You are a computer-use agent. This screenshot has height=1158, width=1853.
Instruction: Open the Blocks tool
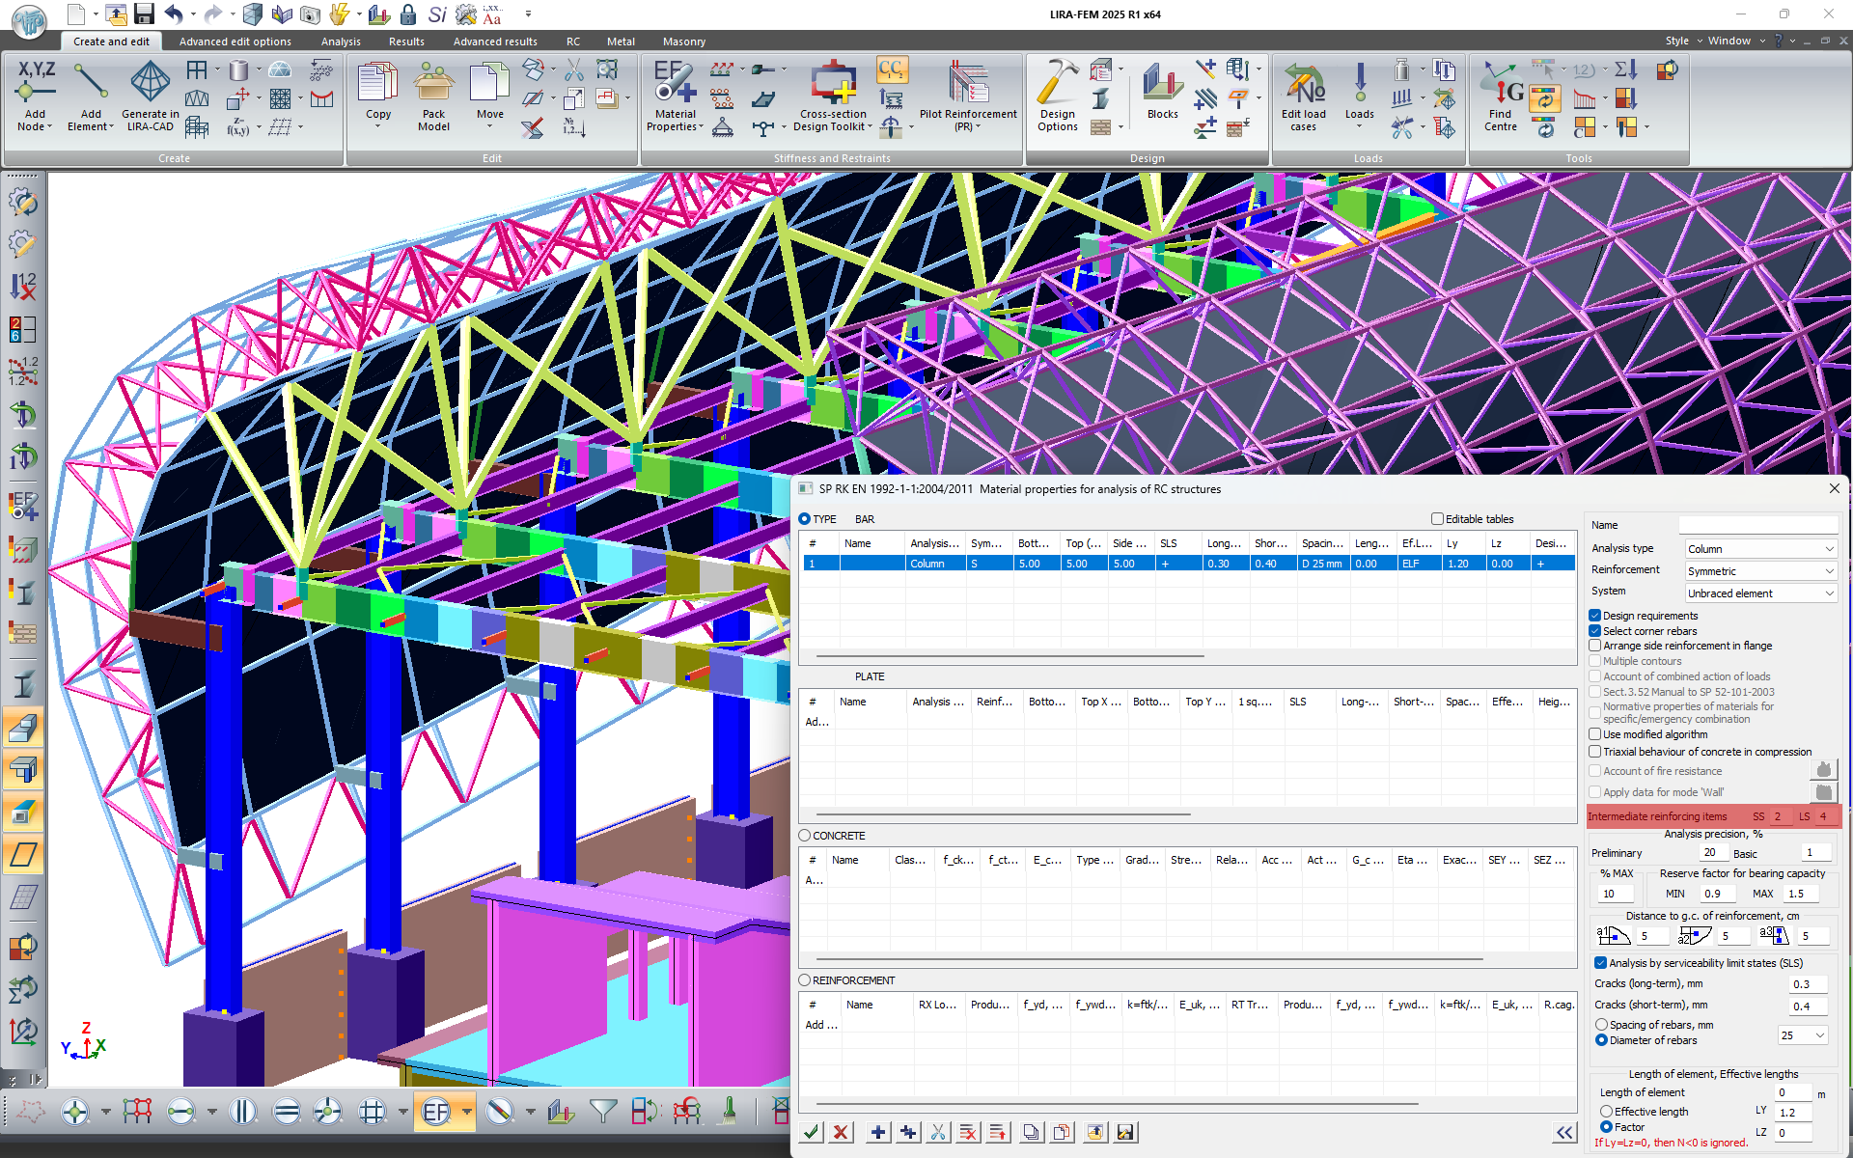point(1162,85)
